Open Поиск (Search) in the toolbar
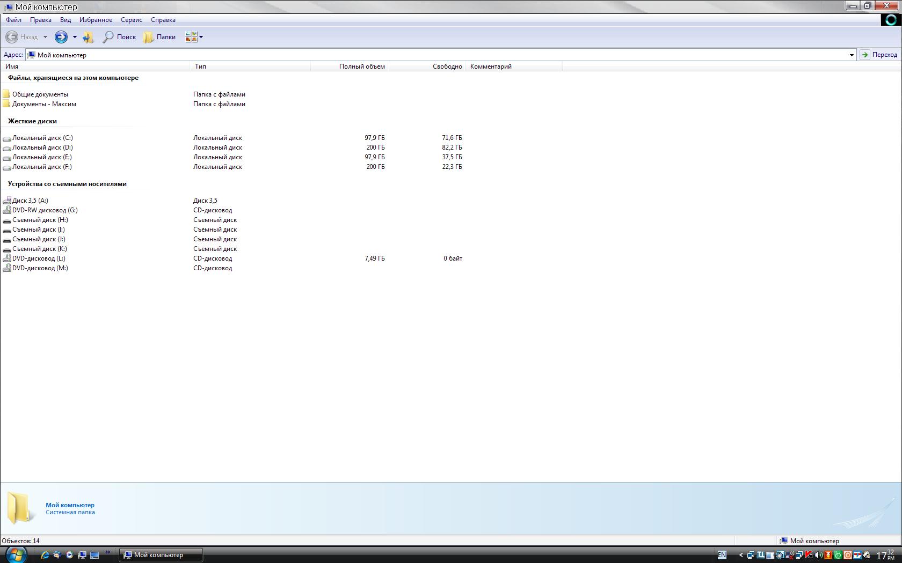902x563 pixels. point(119,37)
